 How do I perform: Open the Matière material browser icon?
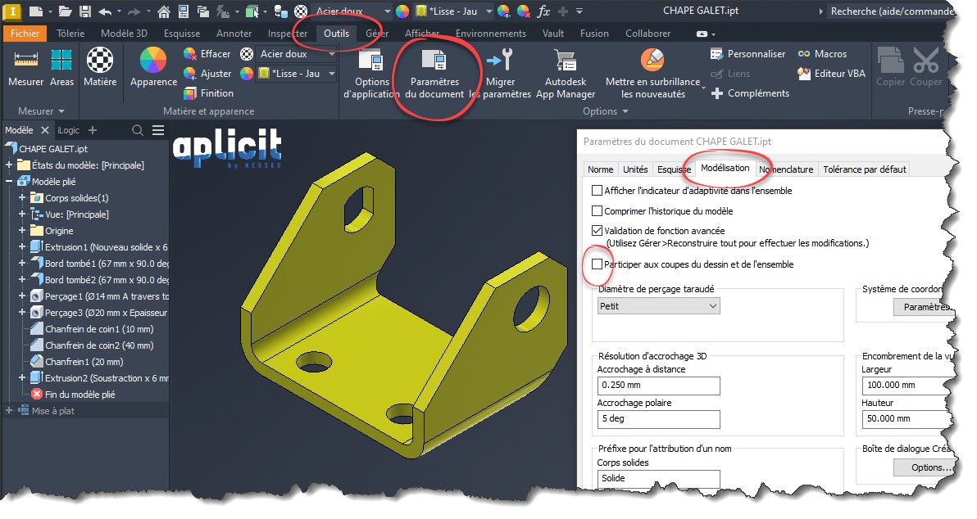tap(100, 61)
